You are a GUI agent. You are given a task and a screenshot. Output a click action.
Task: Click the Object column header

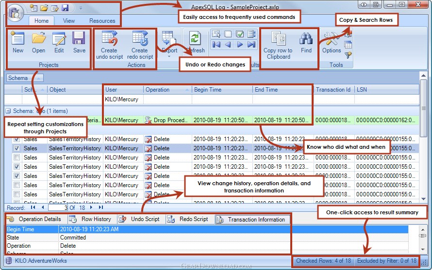click(75, 90)
